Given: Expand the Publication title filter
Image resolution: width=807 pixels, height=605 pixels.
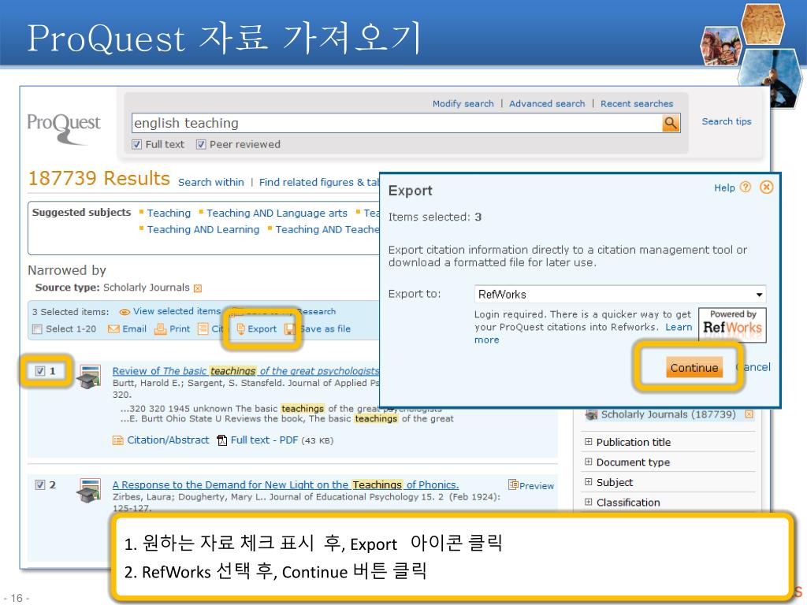Looking at the screenshot, I should coord(588,441).
